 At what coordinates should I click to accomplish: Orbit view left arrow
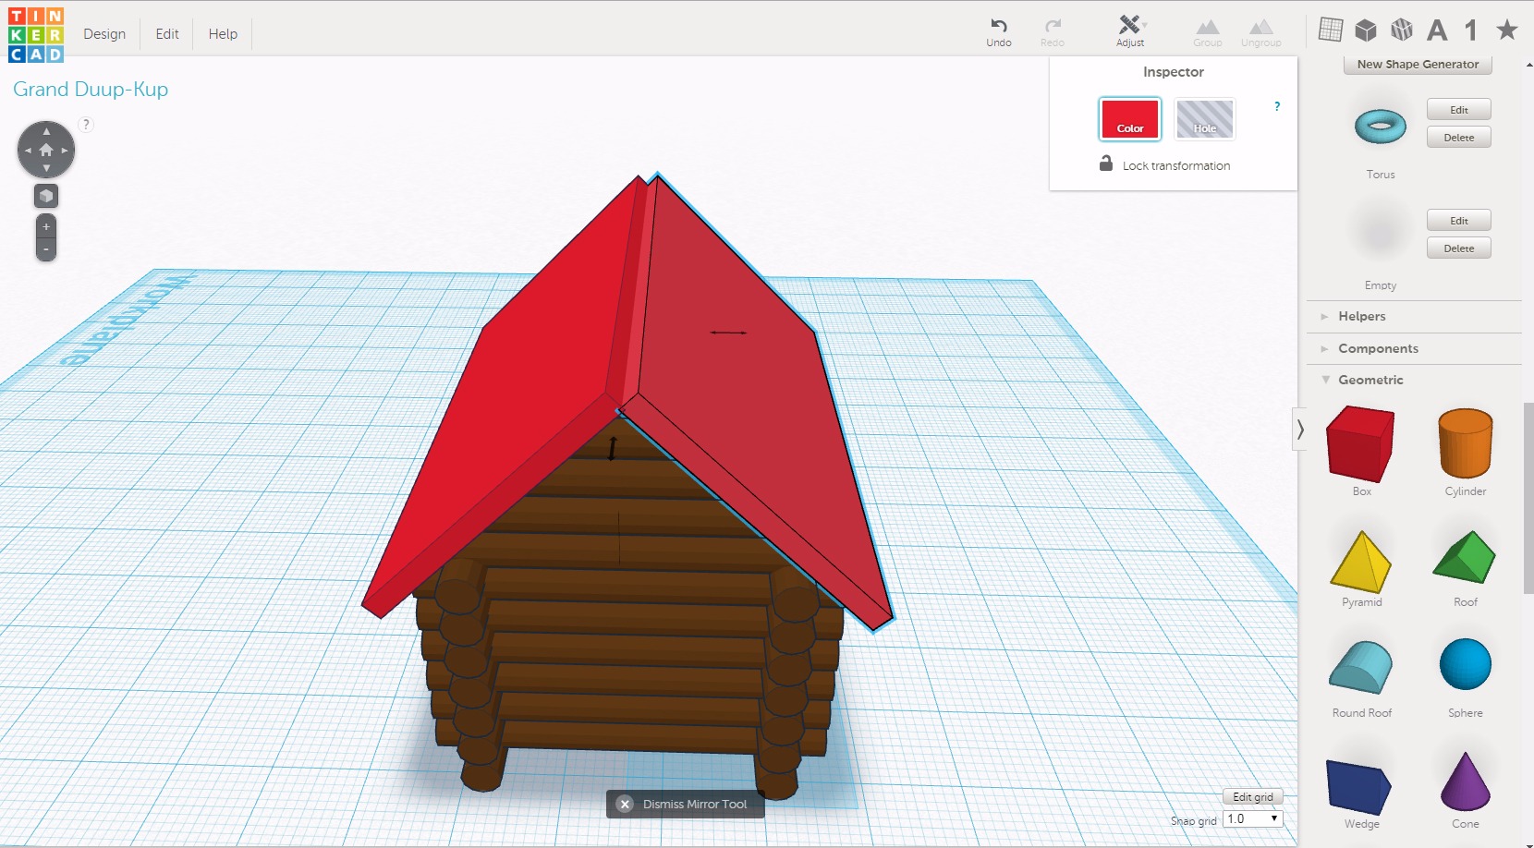click(28, 150)
